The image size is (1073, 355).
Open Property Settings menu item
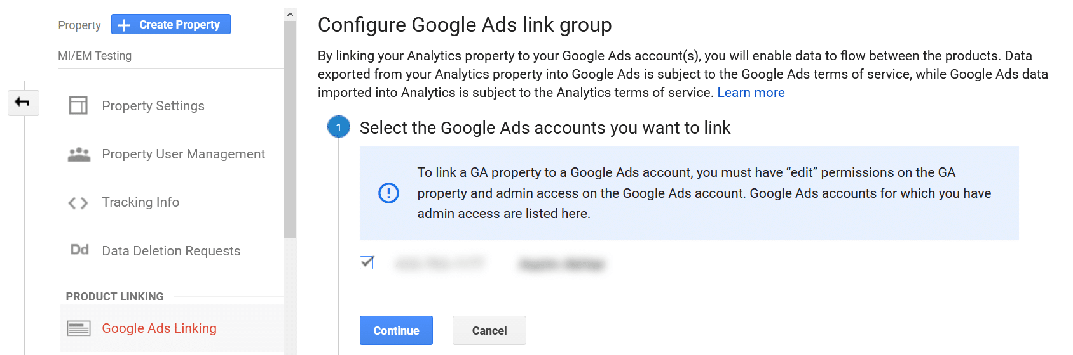click(153, 106)
